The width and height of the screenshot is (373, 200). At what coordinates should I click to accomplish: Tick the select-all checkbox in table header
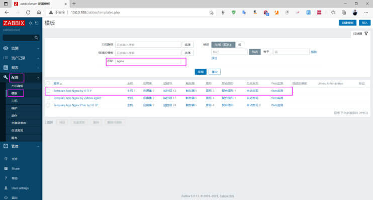click(x=48, y=83)
